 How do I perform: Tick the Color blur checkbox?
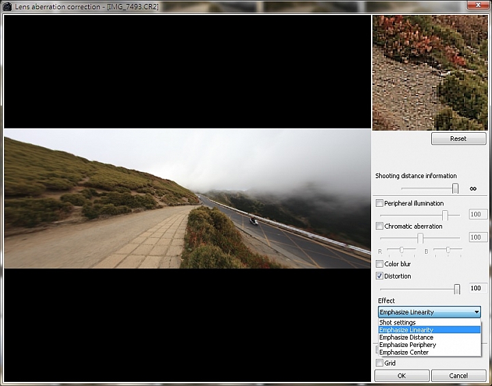pos(379,263)
